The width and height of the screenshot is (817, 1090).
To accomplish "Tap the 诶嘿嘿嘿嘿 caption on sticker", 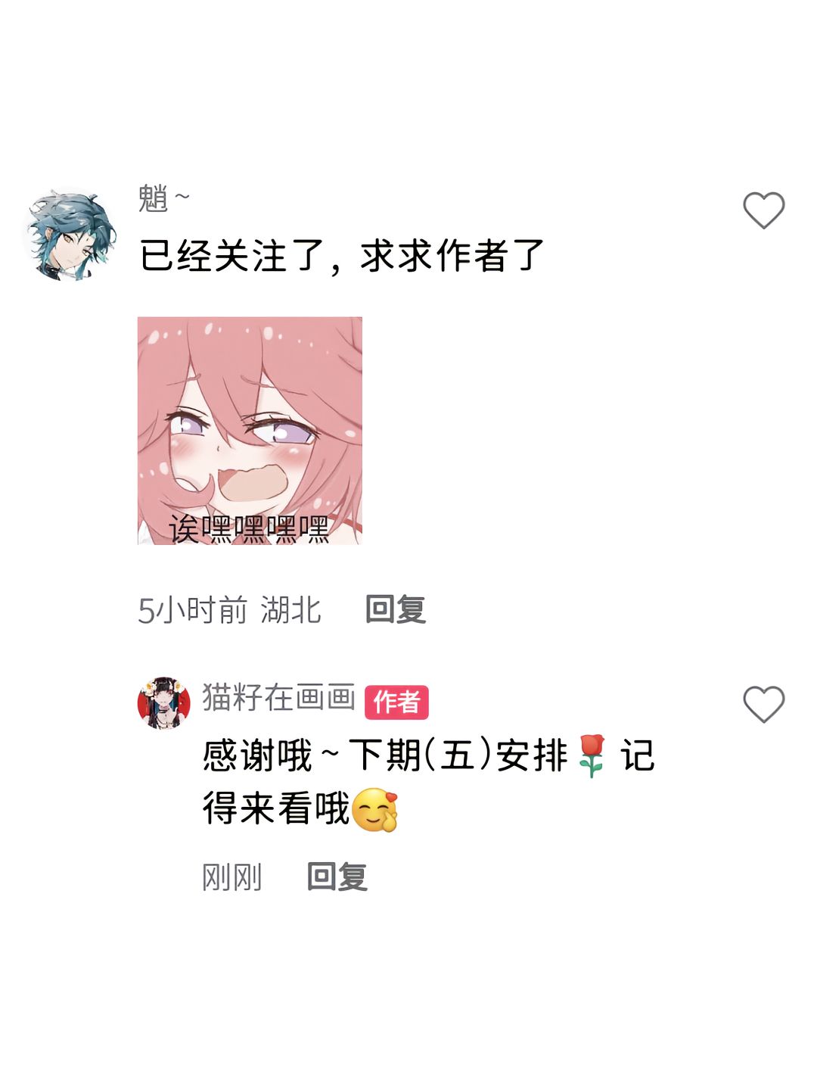I will (x=249, y=528).
